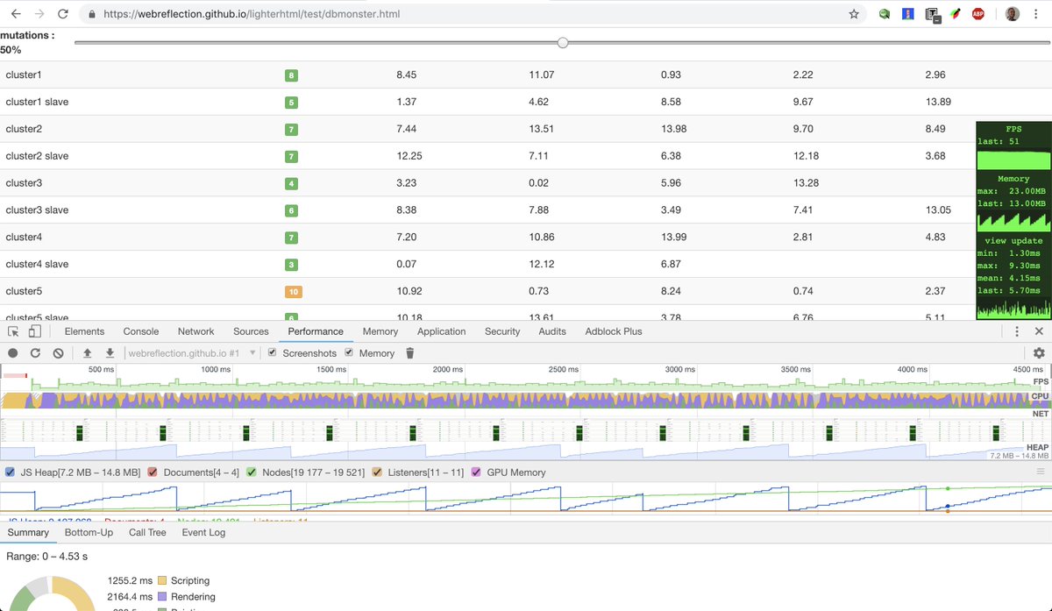This screenshot has width=1052, height=611.
Task: Toggle the Documents counter checkbox
Action: [x=153, y=472]
